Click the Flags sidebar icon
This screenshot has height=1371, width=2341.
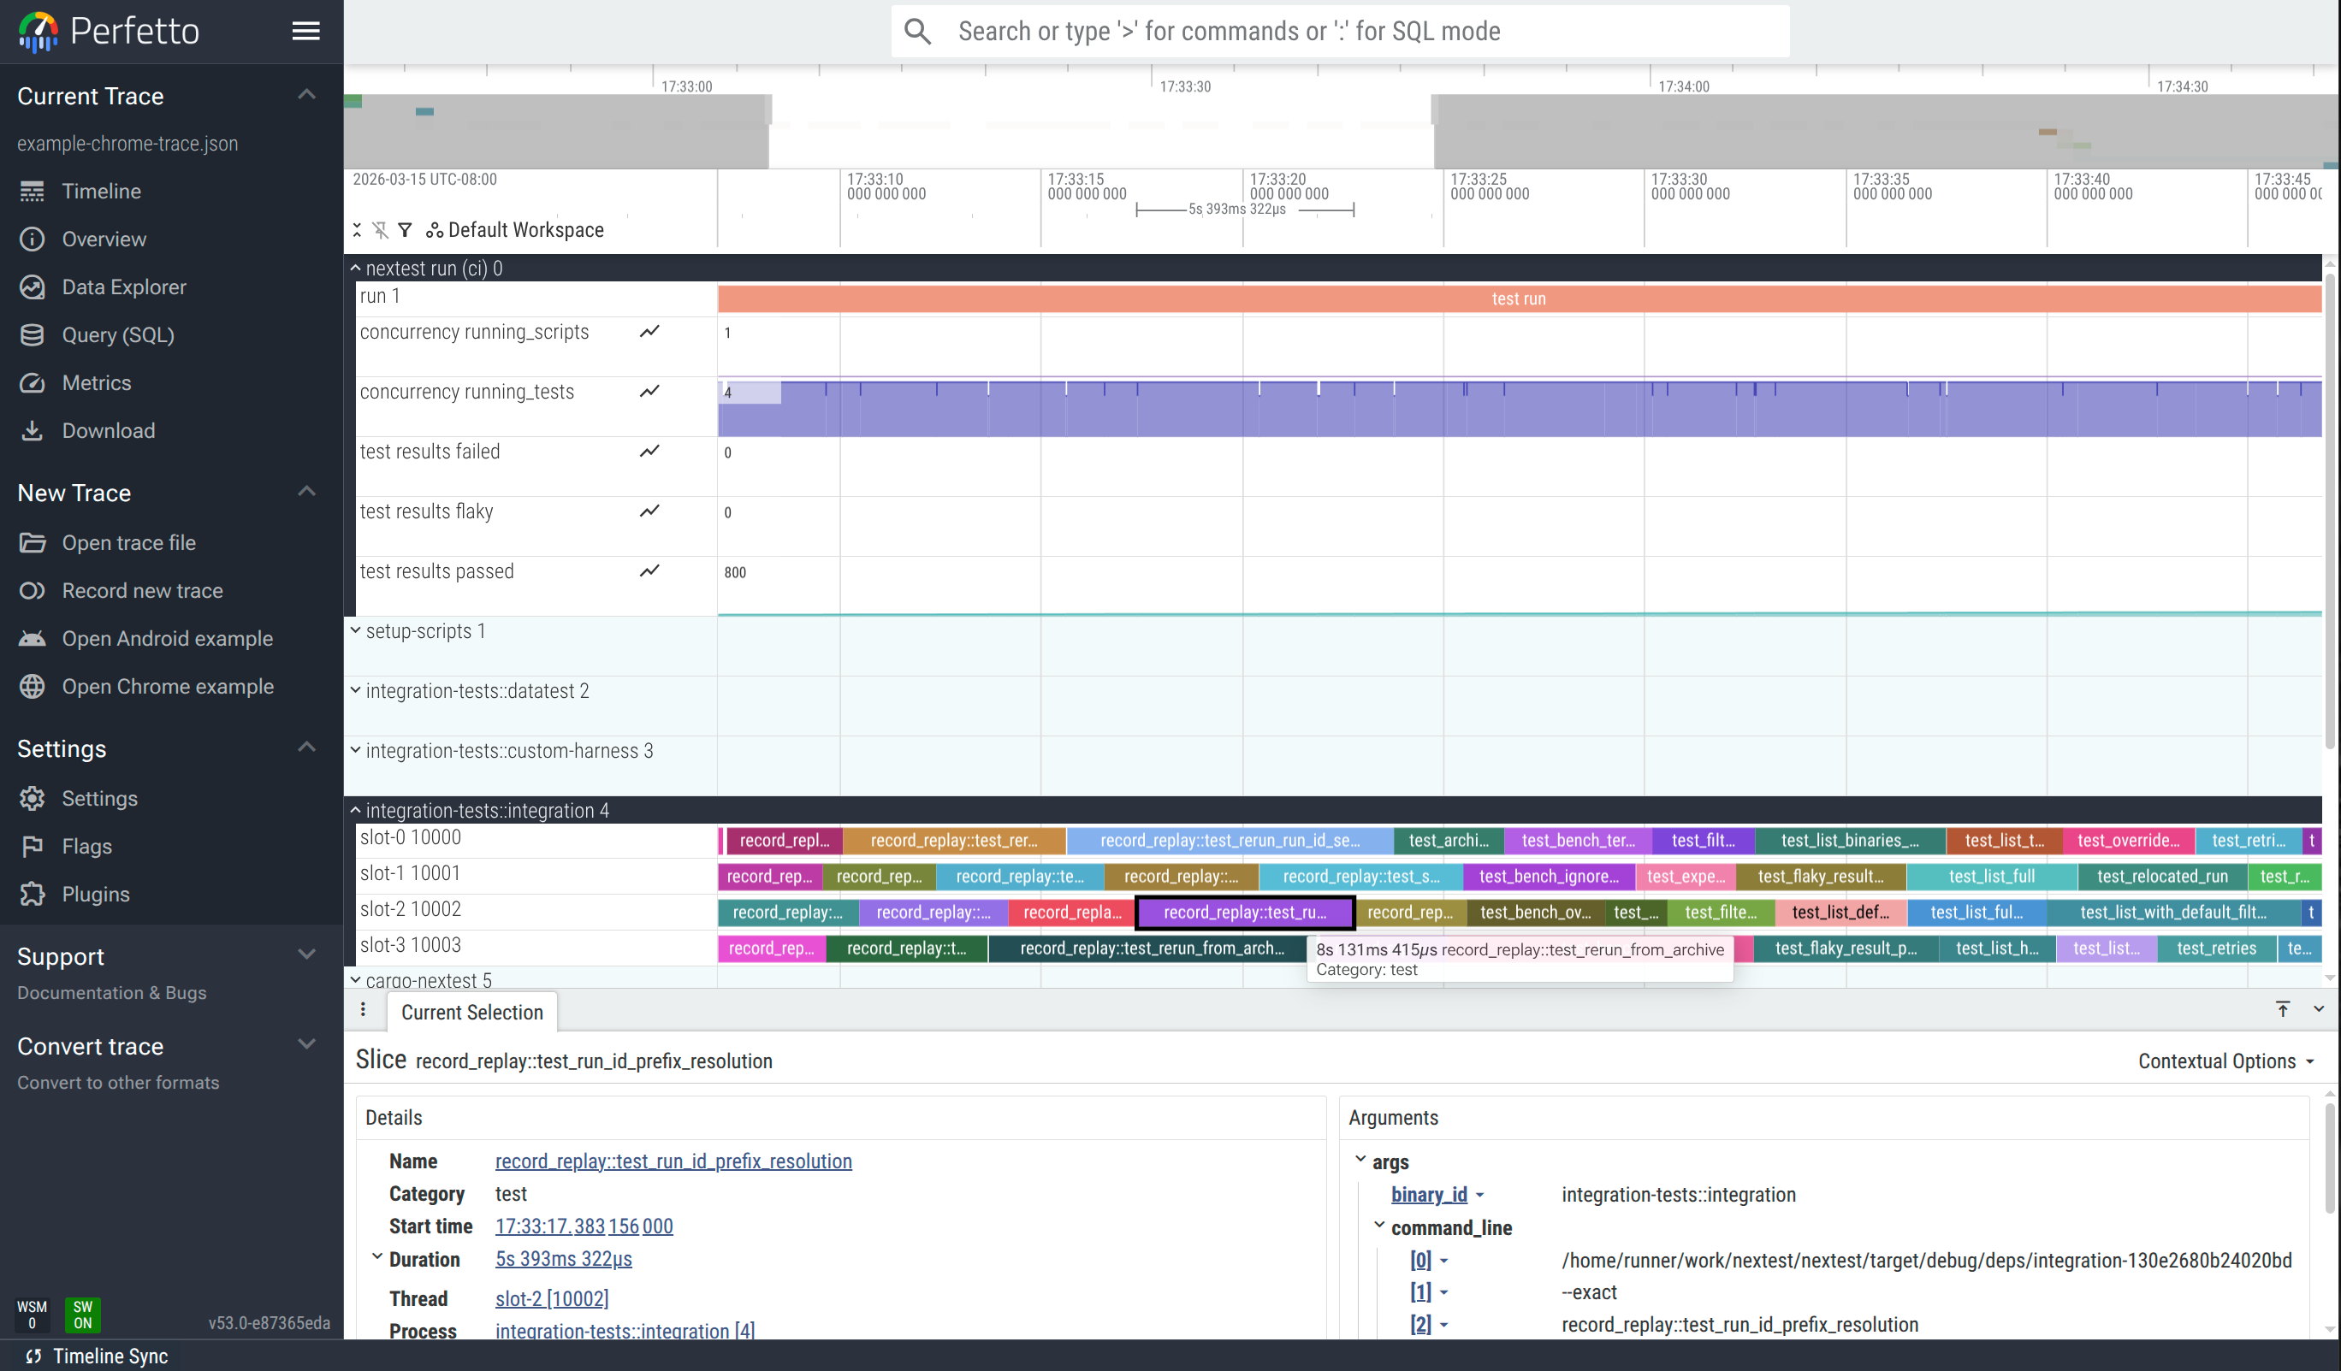pyautogui.click(x=33, y=845)
